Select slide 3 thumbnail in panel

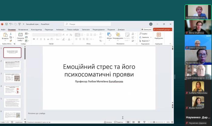click(12, 77)
